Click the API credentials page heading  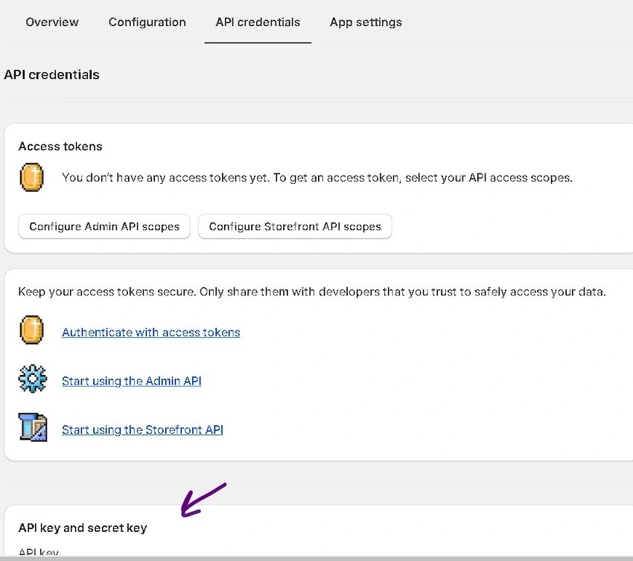pos(51,74)
